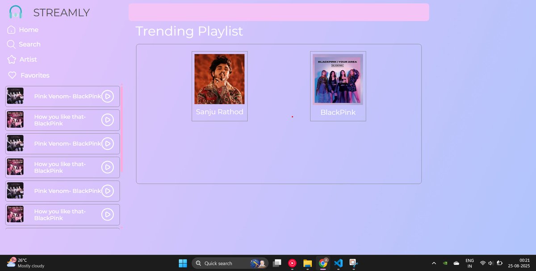Click the volume speaker tray icon

(x=490, y=263)
